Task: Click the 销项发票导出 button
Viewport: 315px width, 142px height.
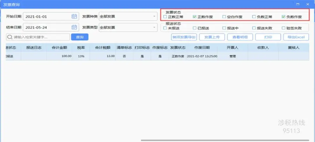Action: pyautogui.click(x=184, y=37)
